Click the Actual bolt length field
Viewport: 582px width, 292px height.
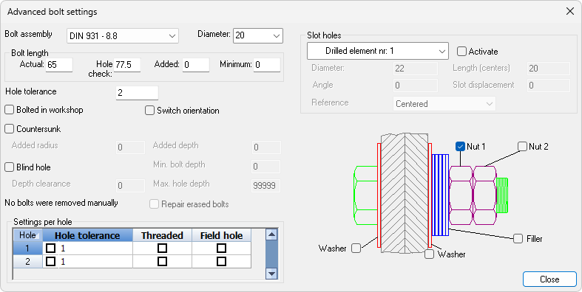[59, 65]
